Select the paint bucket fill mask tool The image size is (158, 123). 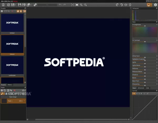6,93
